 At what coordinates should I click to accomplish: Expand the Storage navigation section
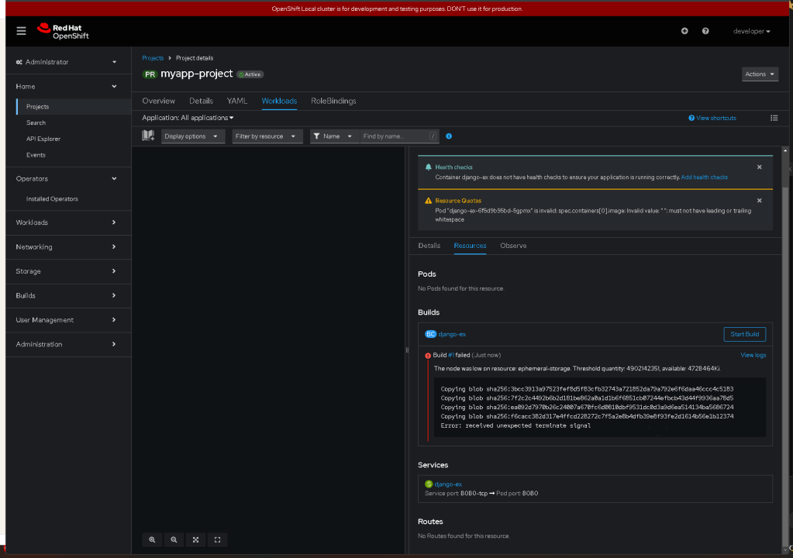pos(66,271)
